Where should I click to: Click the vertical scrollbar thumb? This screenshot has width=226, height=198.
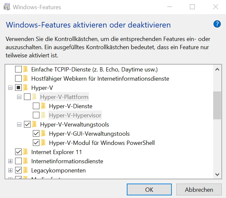tap(217, 105)
